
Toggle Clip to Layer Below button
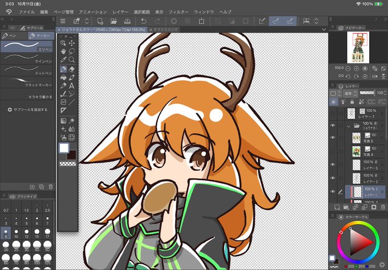pos(333,102)
